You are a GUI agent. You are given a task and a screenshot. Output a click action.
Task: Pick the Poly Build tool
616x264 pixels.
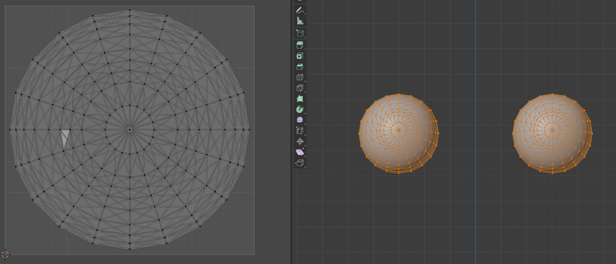(300, 98)
